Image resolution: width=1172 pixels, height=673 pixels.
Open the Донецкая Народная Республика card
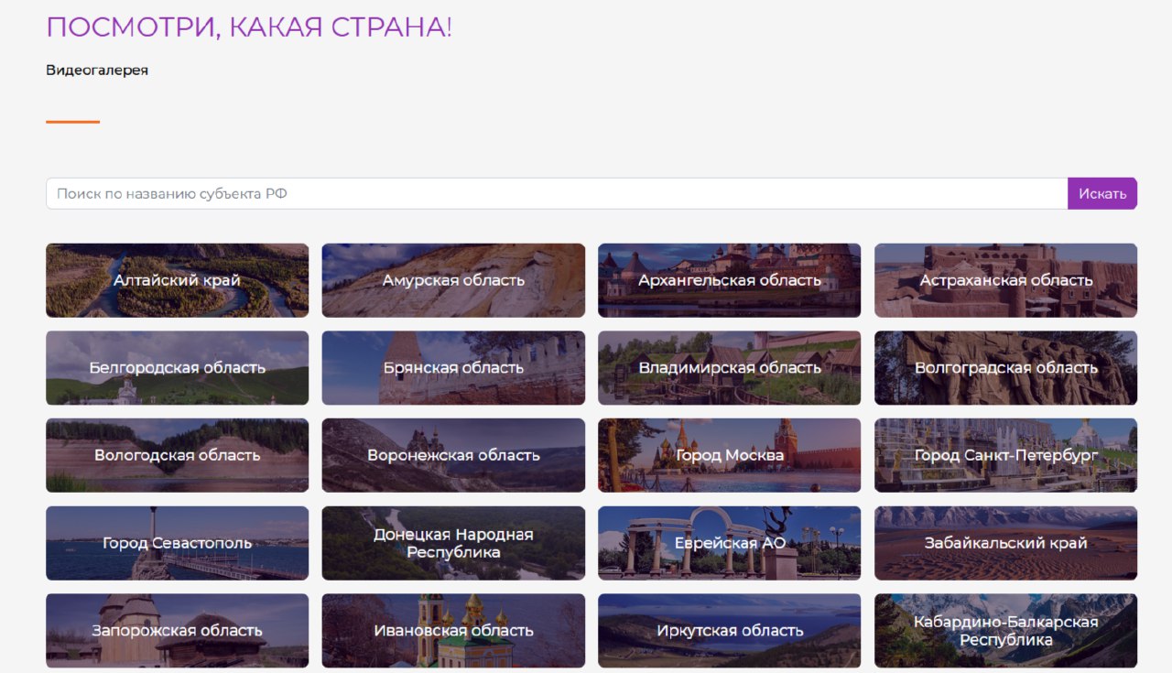click(453, 543)
